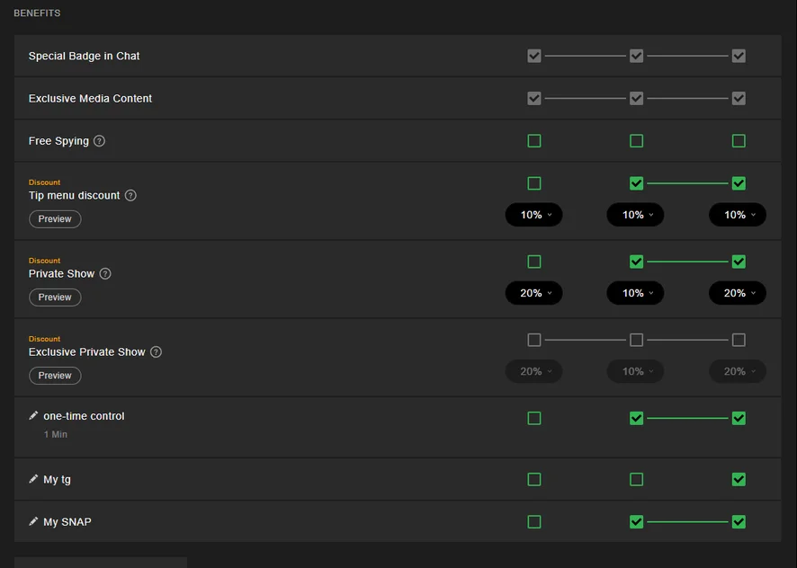Click pencil icon beside My SNAP

(x=33, y=522)
